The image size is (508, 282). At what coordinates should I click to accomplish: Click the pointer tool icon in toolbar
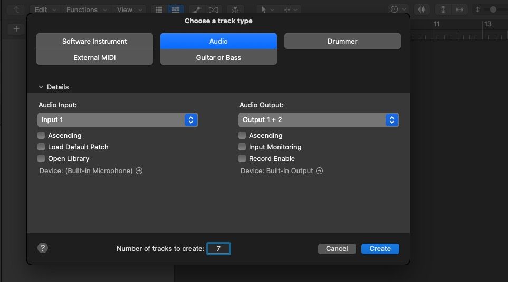pyautogui.click(x=263, y=9)
